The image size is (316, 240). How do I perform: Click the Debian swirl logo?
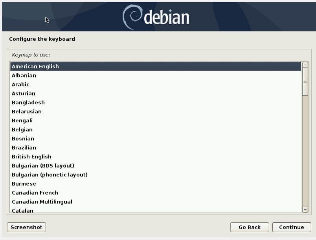132,17
